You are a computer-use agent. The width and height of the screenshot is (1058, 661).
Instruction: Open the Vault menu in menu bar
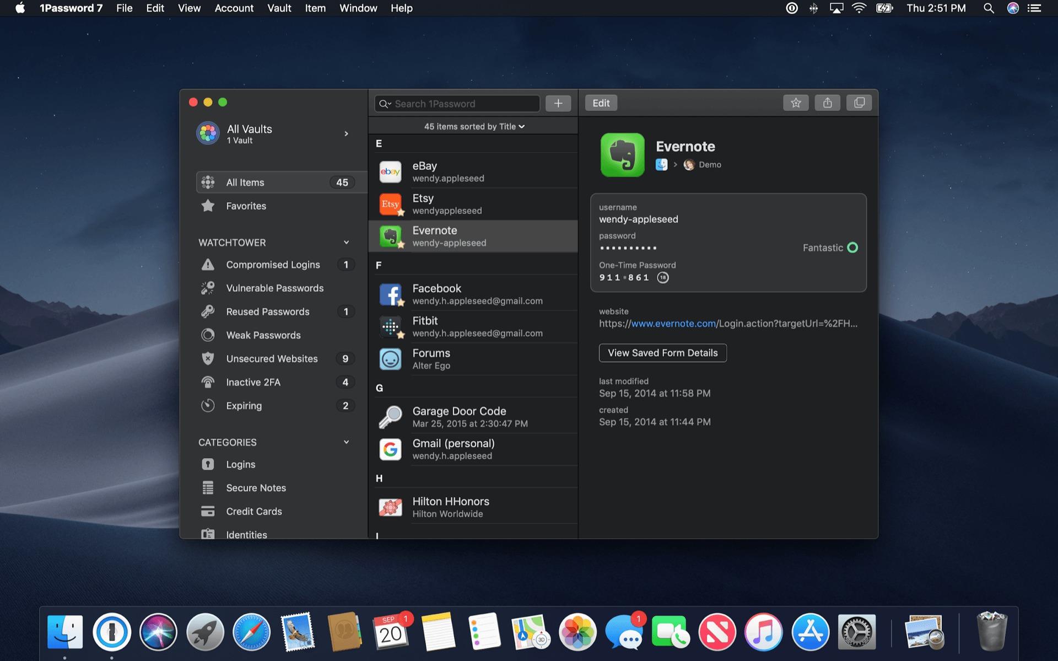(279, 8)
